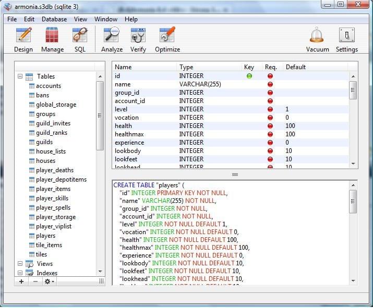This screenshot has width=373, height=308.
Task: Click the tables tree scrollbar thumb
Action: [x=100, y=115]
